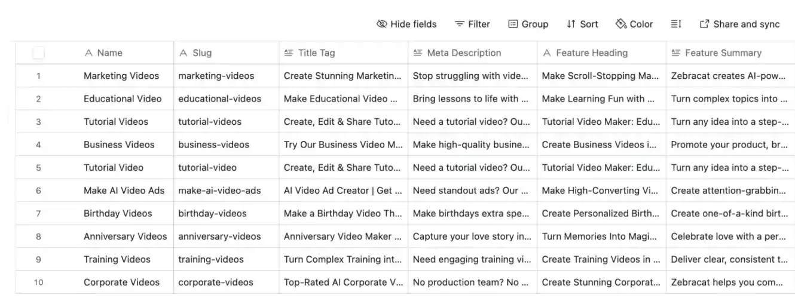Viewport: 795px width, 307px height.
Task: Click the Meta Description field type icon
Action: point(418,53)
